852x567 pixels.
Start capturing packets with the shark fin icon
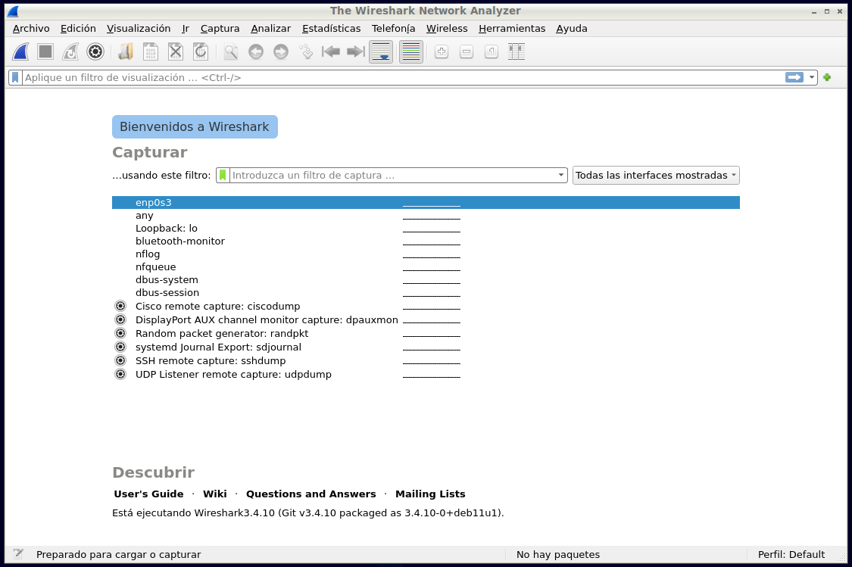21,51
